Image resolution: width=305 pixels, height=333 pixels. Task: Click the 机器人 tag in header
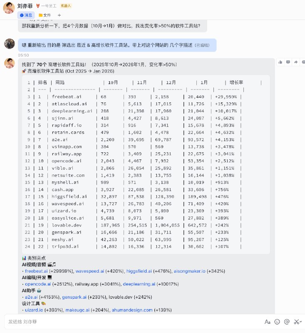pyautogui.click(x=66, y=6)
